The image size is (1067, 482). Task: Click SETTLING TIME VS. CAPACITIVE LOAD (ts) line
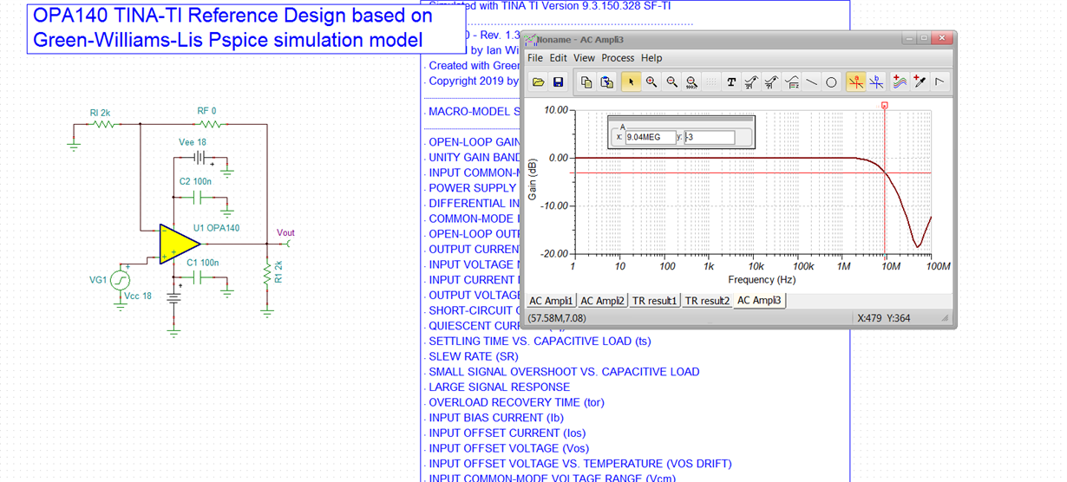(x=540, y=342)
